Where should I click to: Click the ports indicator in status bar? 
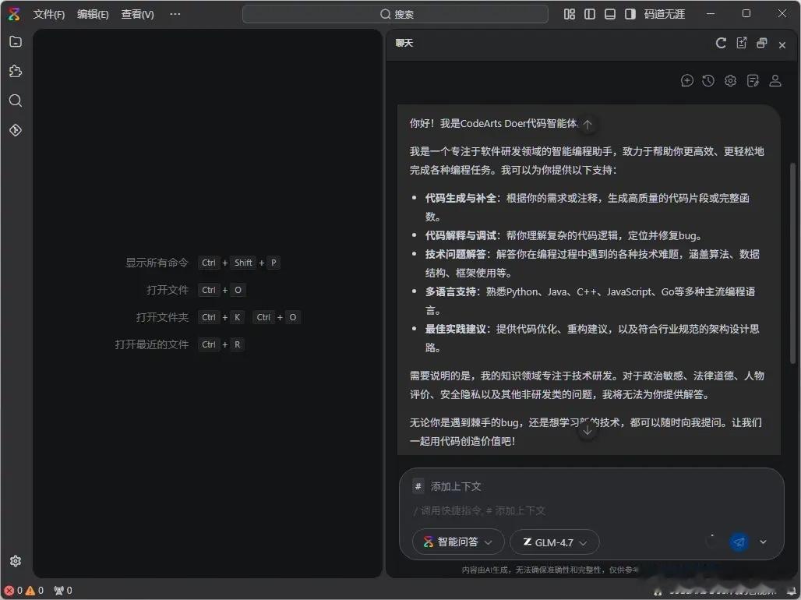tap(62, 590)
